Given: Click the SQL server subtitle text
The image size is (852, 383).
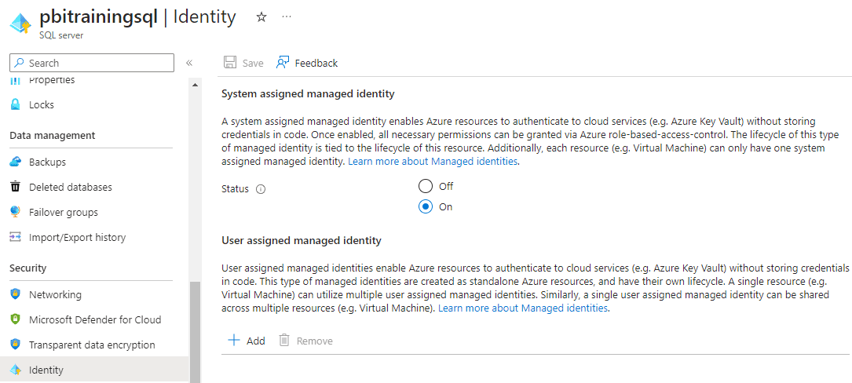Looking at the screenshot, I should pyautogui.click(x=61, y=35).
